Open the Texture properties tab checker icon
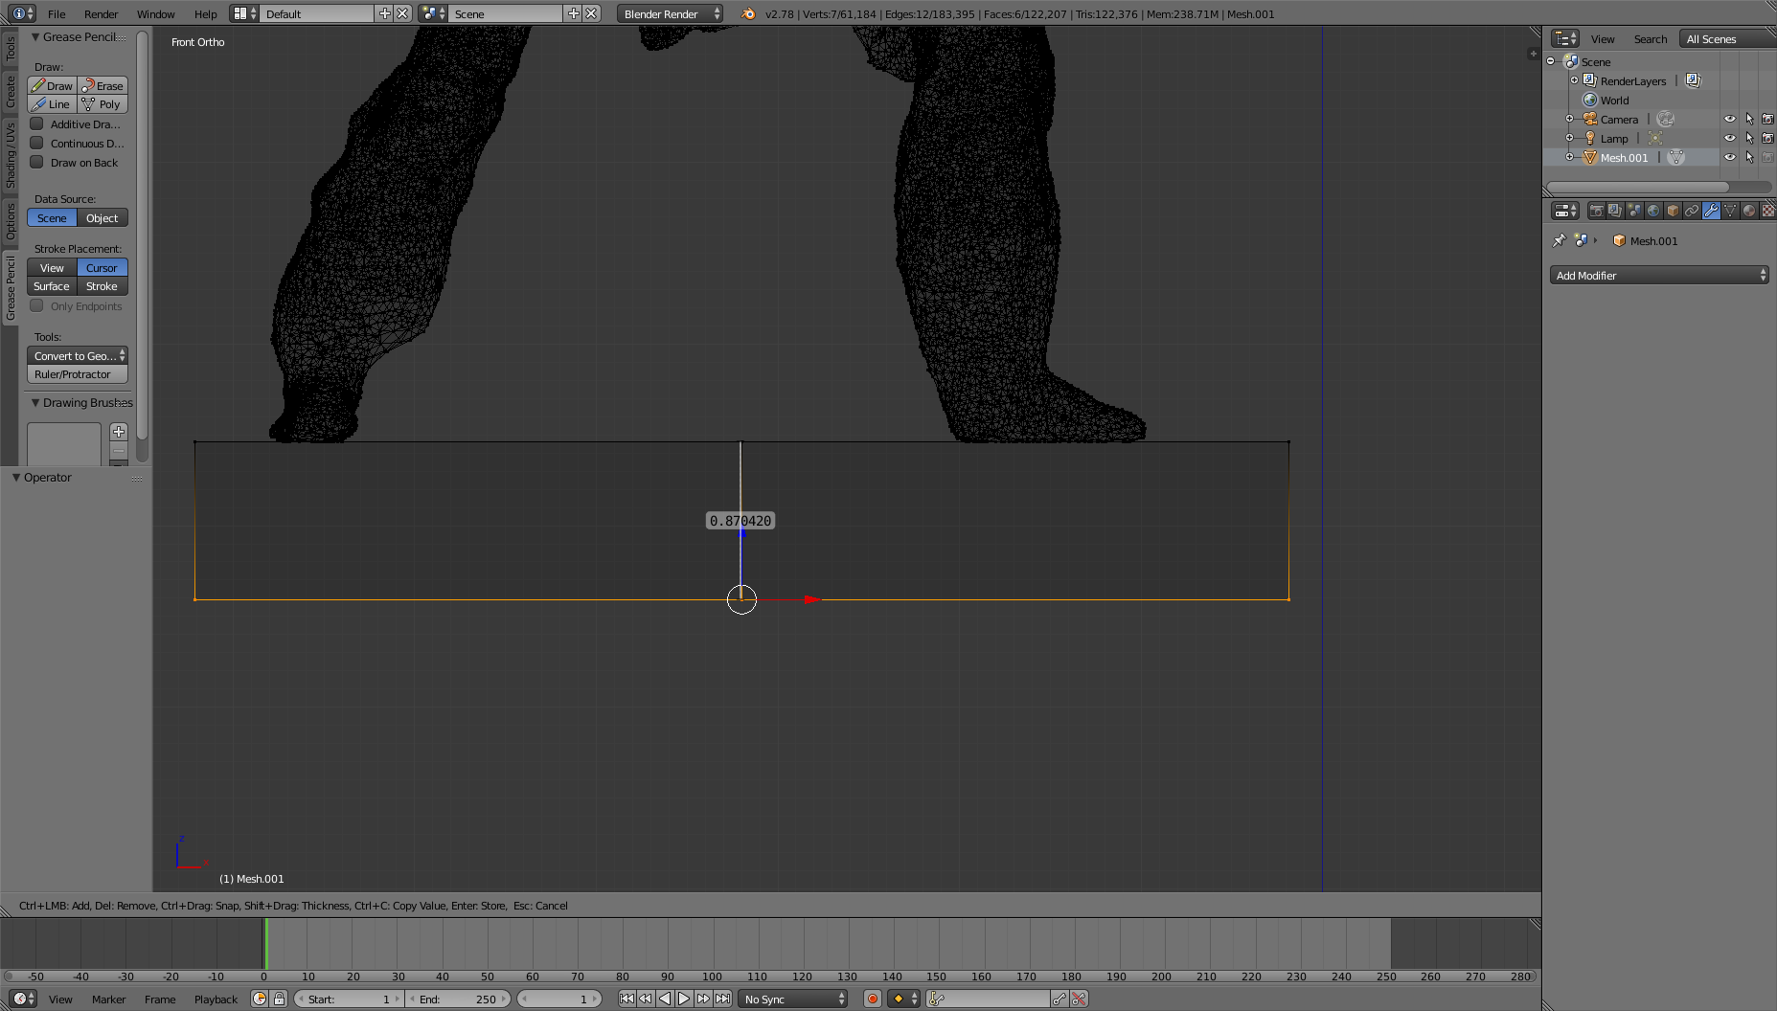This screenshot has height=1011, width=1777. coord(1768,211)
